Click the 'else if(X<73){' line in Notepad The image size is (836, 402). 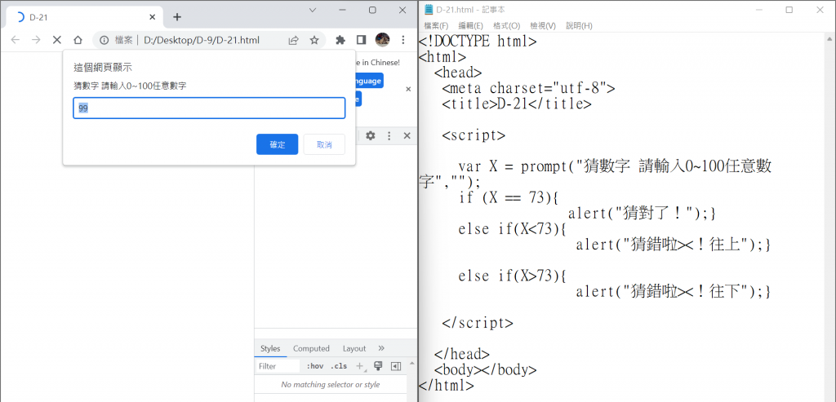[x=512, y=229]
